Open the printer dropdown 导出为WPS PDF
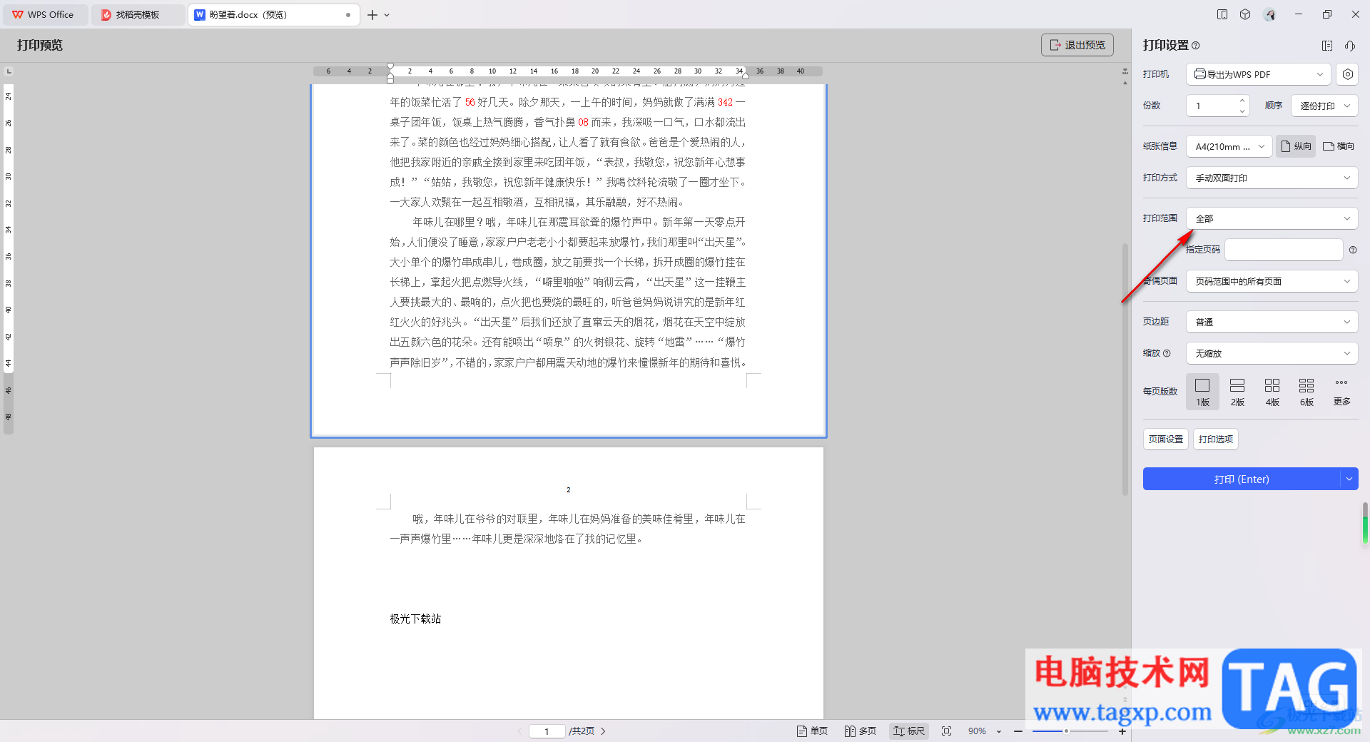The height and width of the screenshot is (742, 1370). pyautogui.click(x=1259, y=74)
